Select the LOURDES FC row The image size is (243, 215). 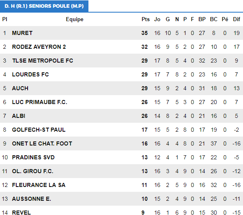pos(122,74)
